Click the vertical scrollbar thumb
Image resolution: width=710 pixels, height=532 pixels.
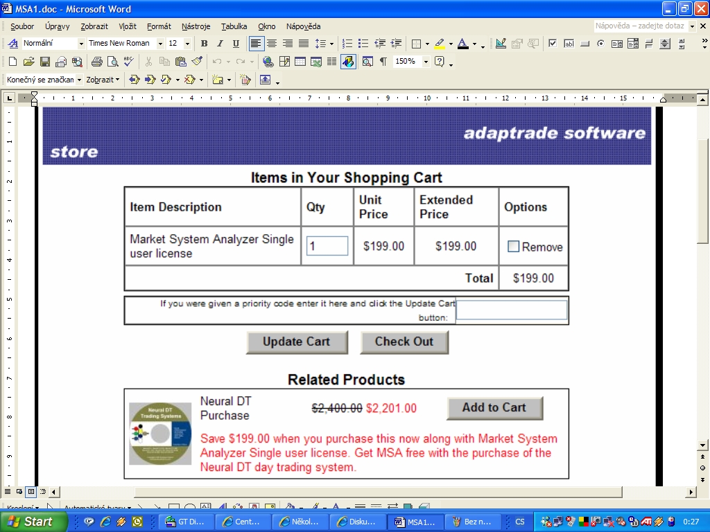click(702, 191)
